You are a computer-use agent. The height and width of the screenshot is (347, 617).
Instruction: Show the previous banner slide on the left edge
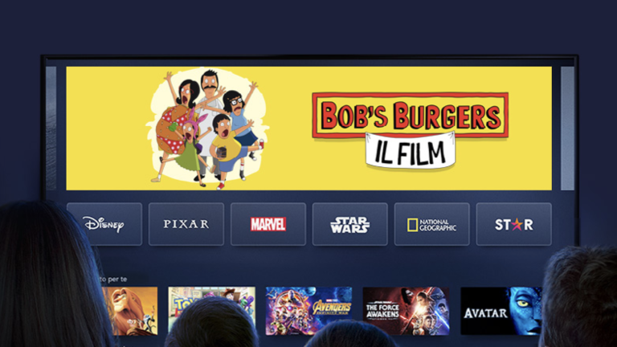[x=51, y=129]
